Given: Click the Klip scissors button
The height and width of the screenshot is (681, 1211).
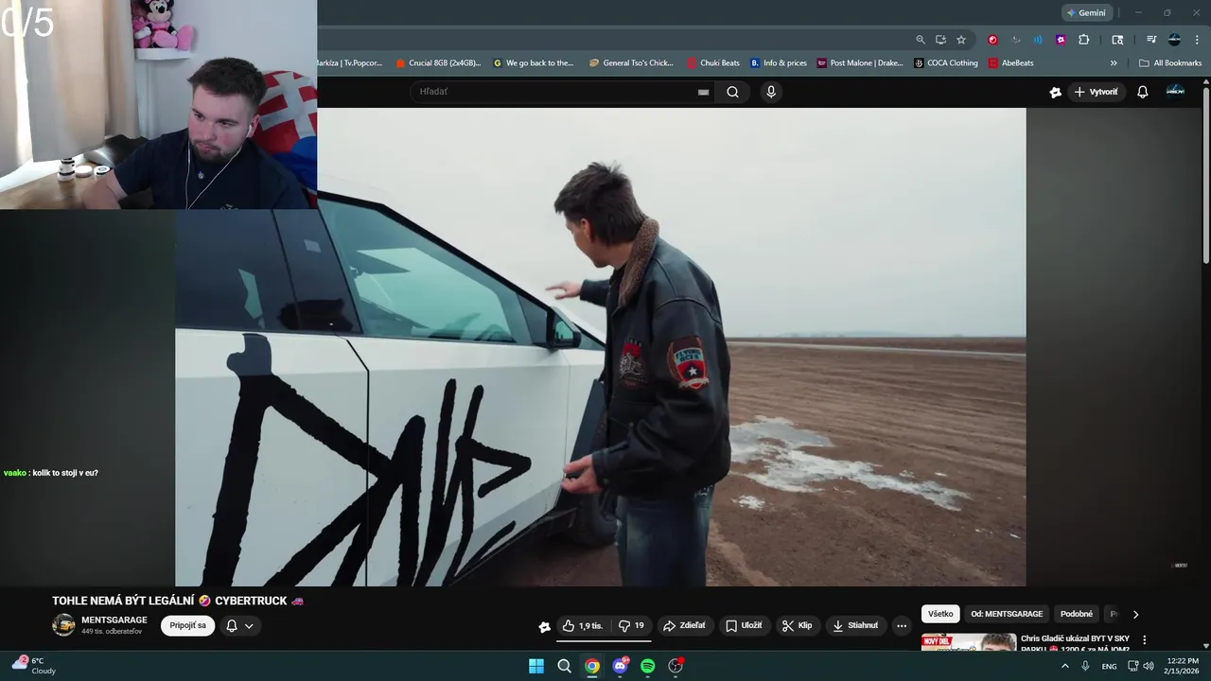Looking at the screenshot, I should tap(797, 625).
